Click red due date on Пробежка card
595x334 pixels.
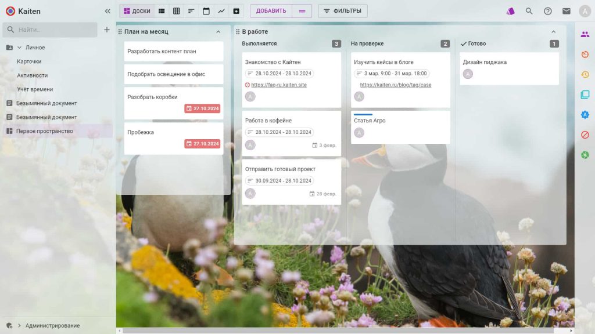point(202,144)
